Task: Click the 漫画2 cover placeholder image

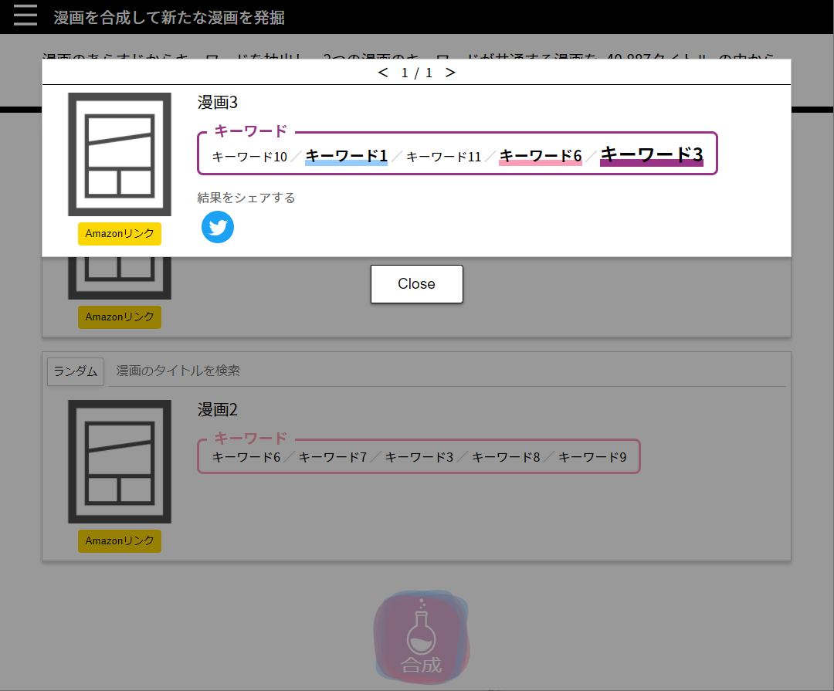Action: (x=119, y=461)
